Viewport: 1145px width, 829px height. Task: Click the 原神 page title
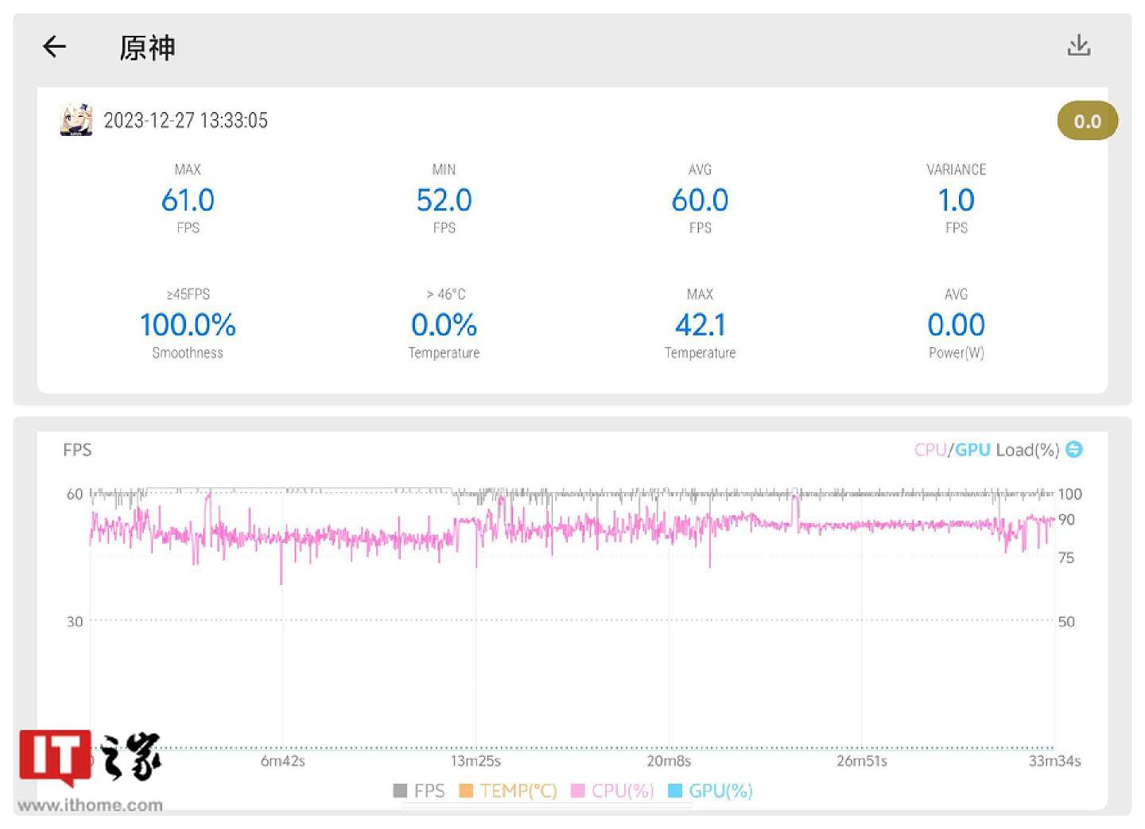click(x=147, y=48)
